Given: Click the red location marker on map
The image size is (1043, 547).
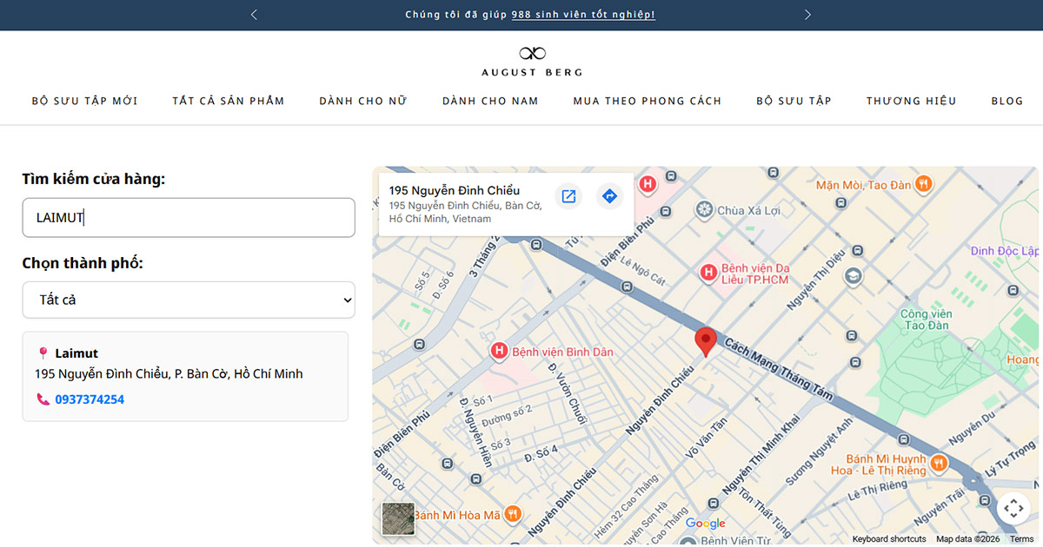Looking at the screenshot, I should point(706,342).
